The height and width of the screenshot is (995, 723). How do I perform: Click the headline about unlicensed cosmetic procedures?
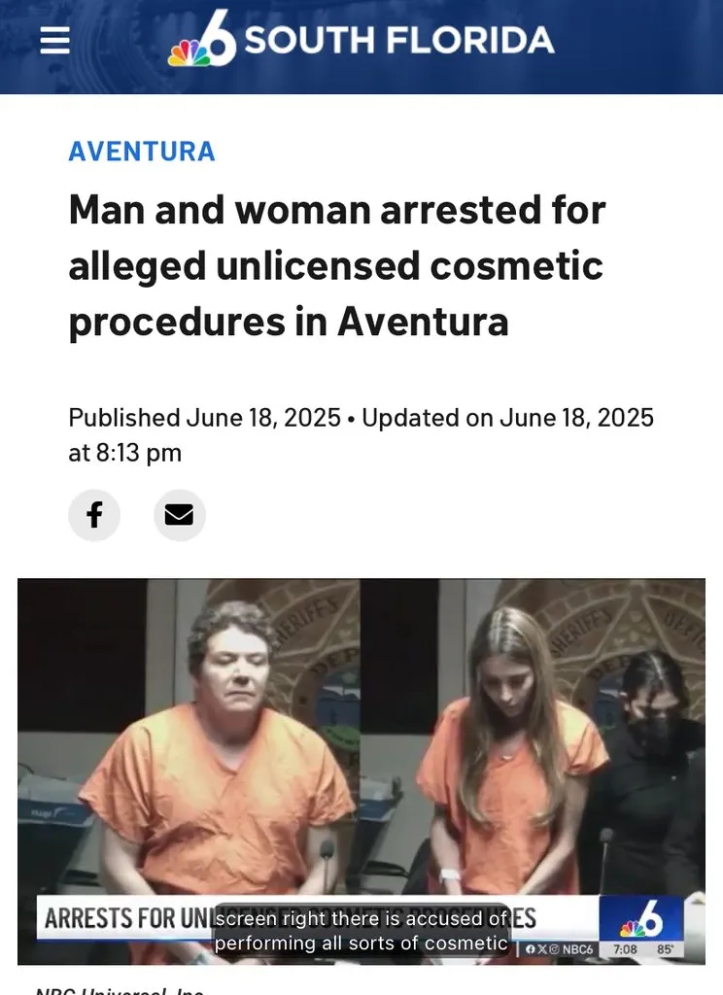(337, 266)
